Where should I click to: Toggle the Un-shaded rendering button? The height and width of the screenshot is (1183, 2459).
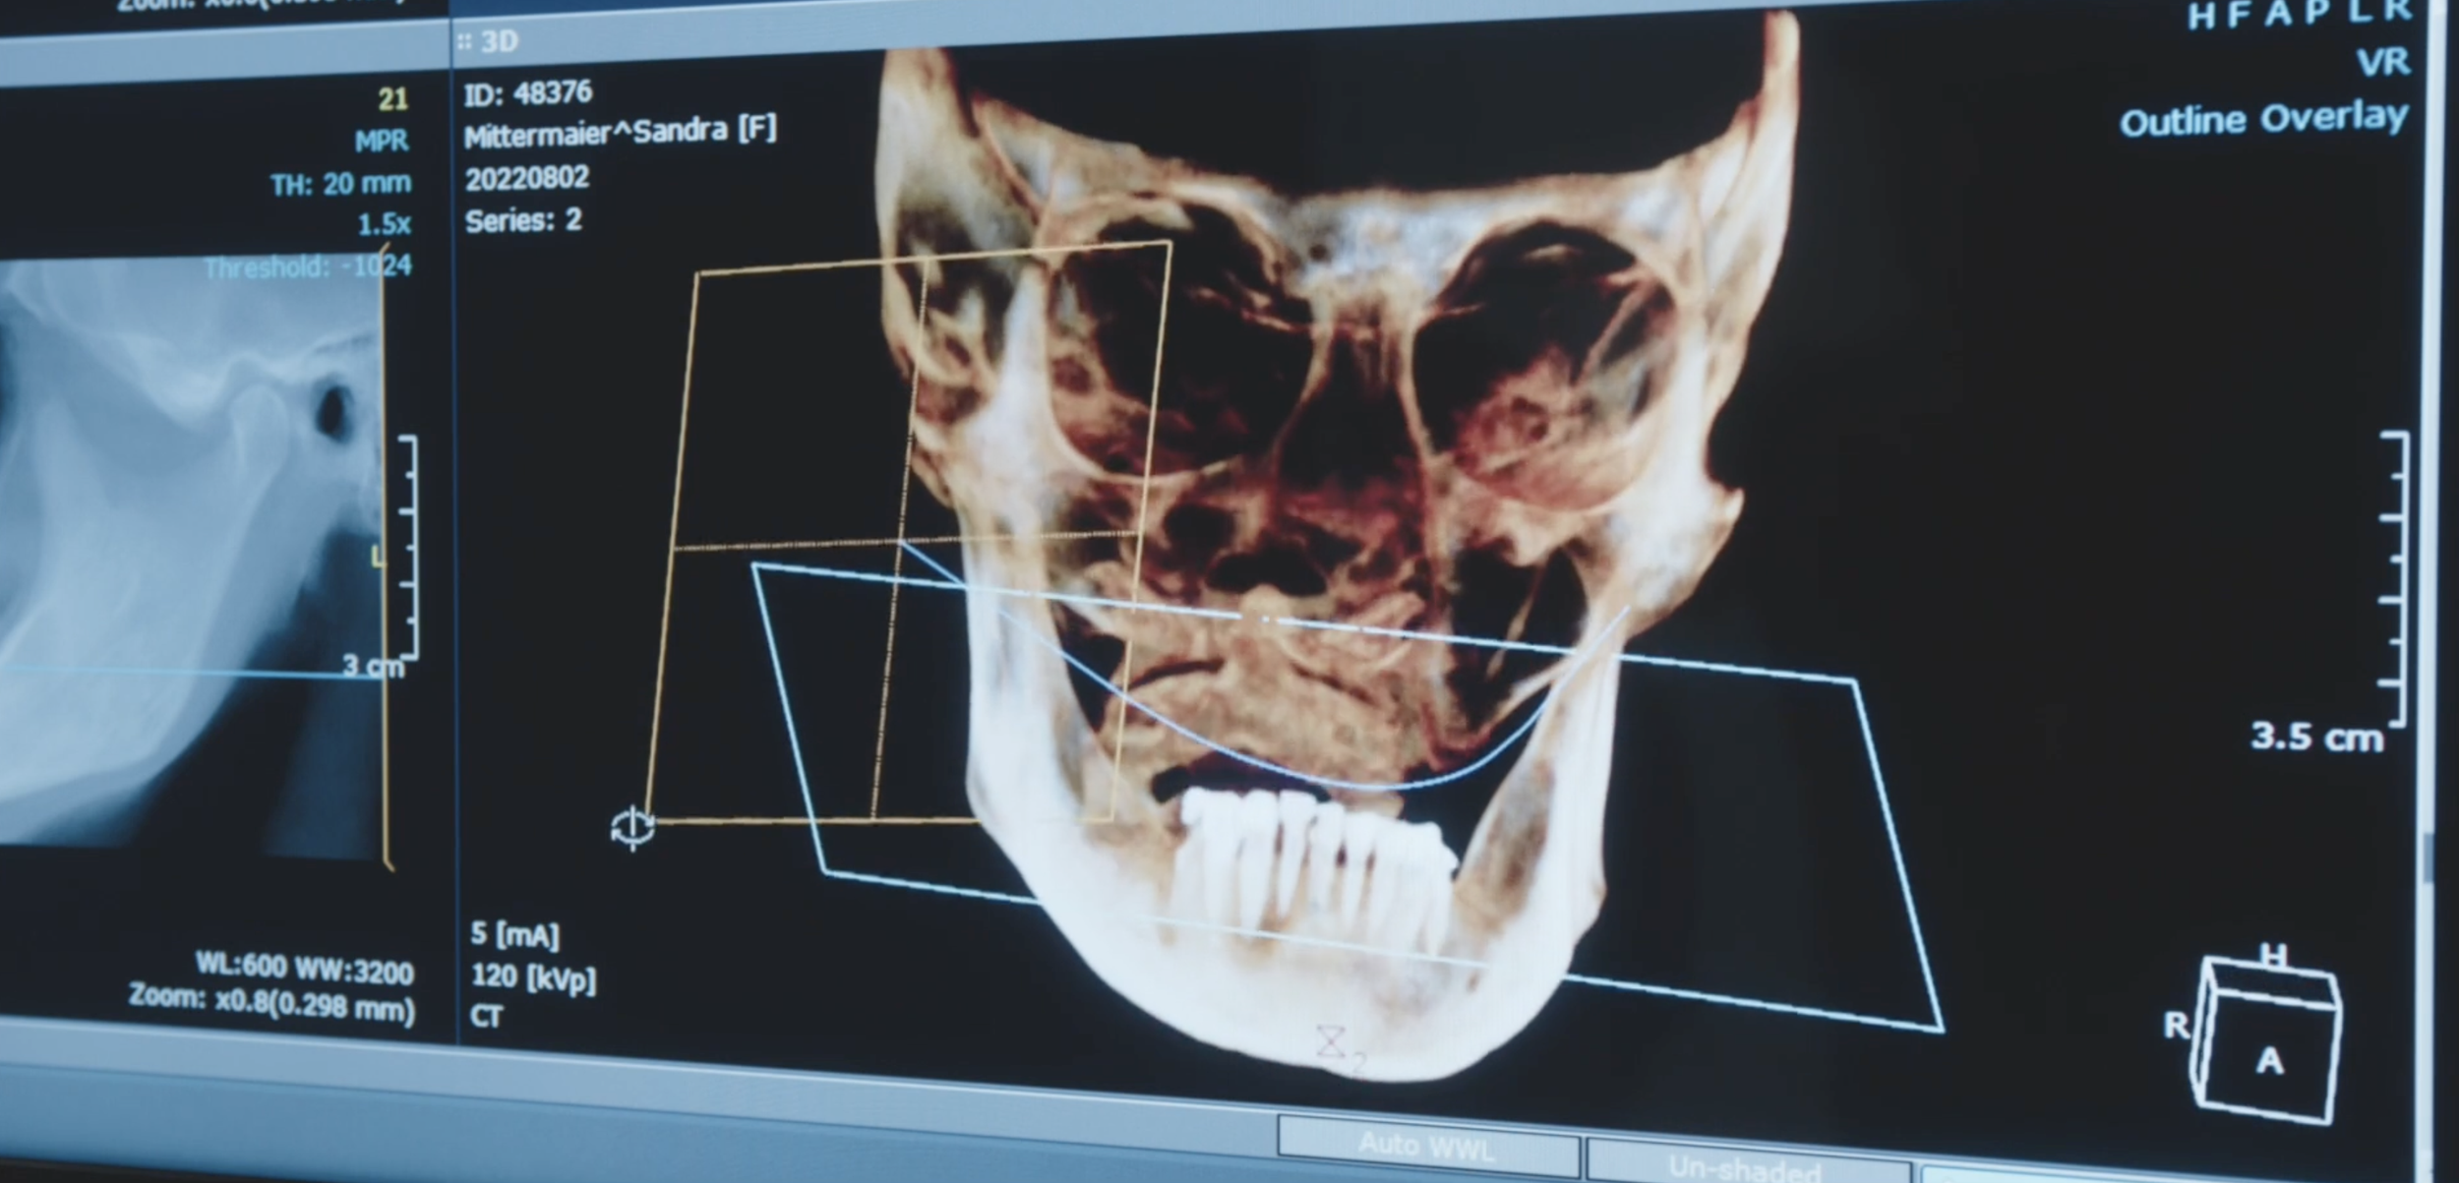pyautogui.click(x=1744, y=1166)
